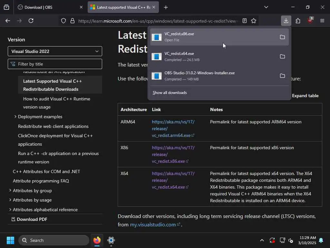Open the Firefox hamburger application menu

[322, 21]
